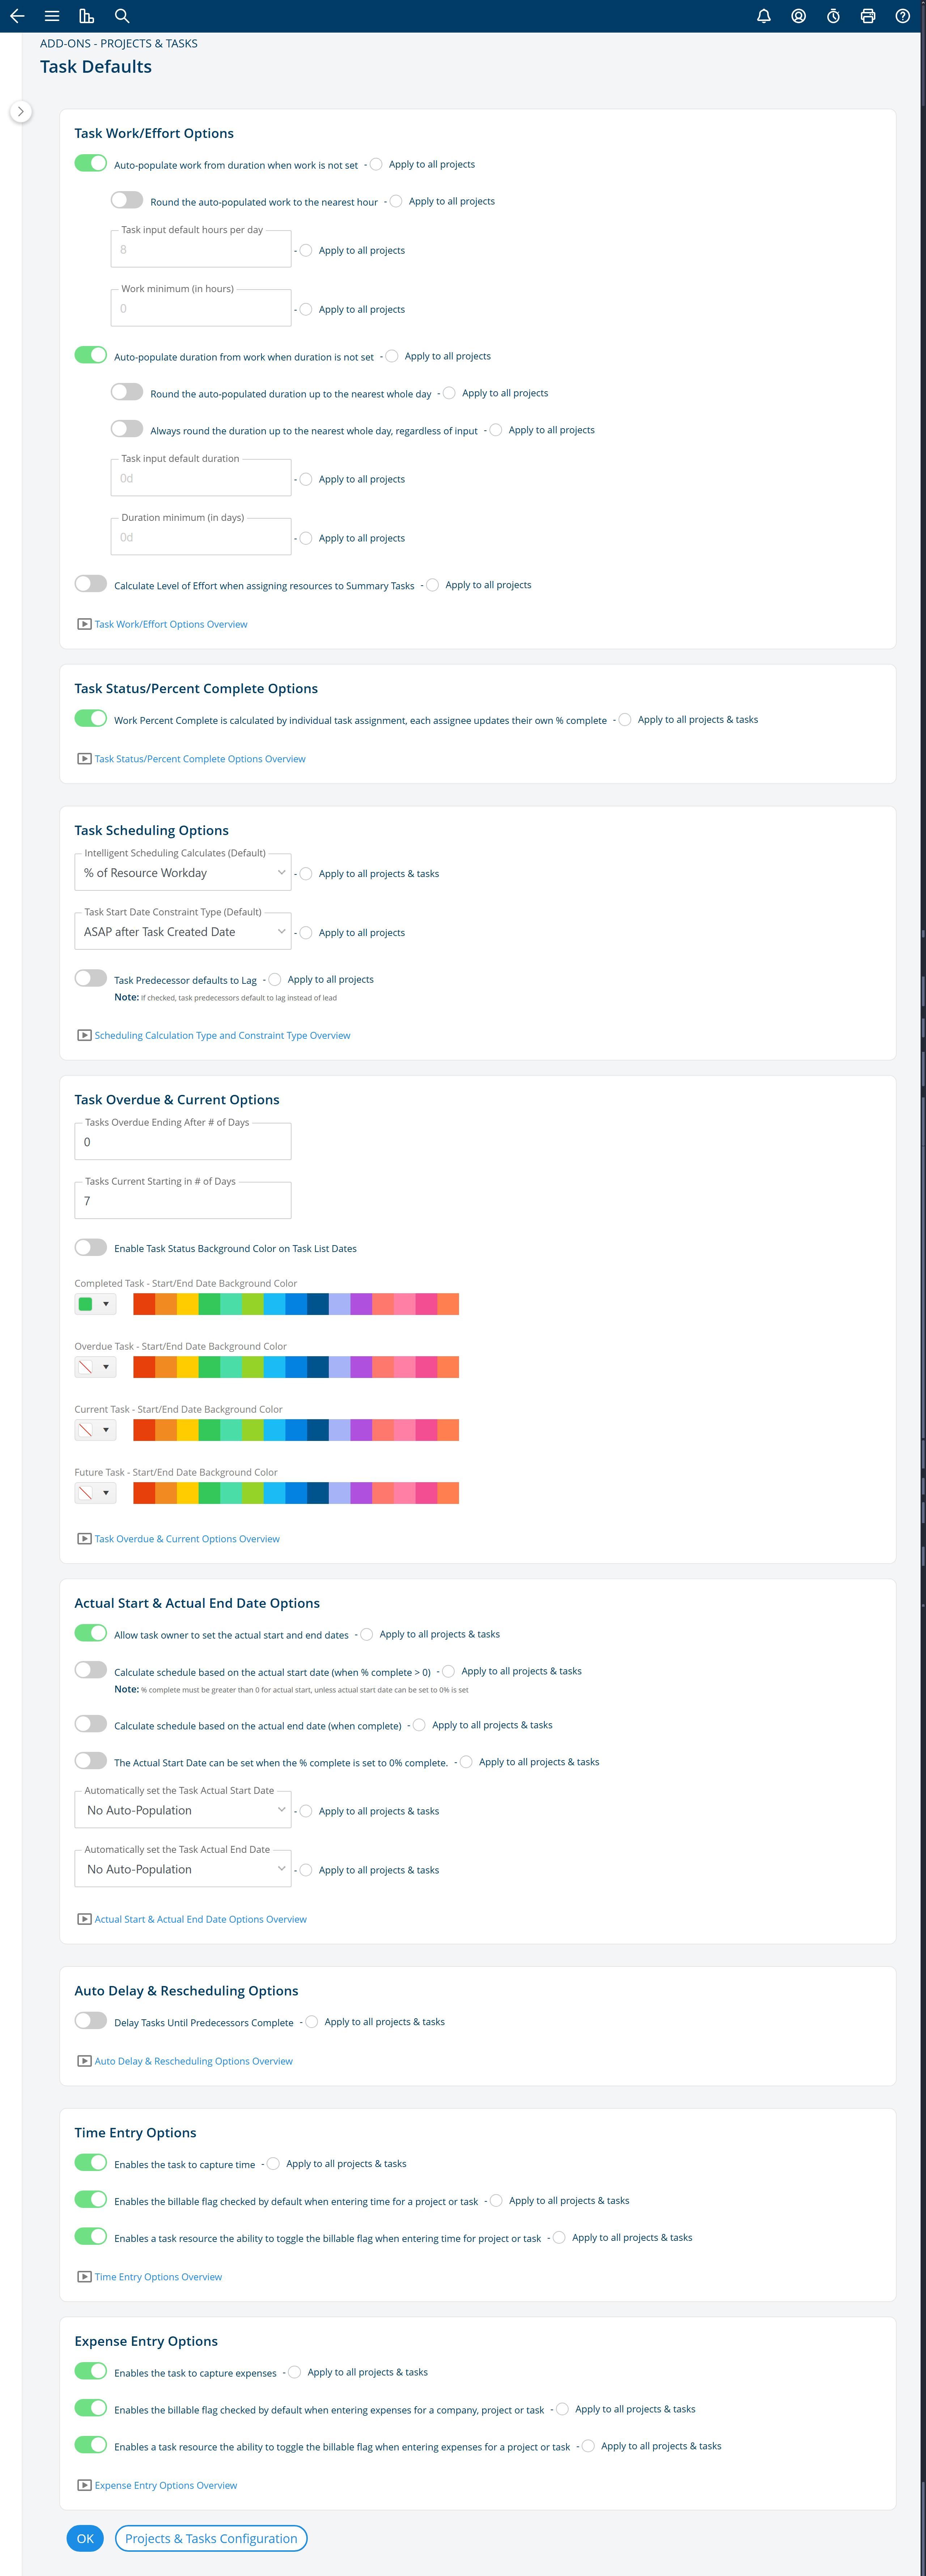Image resolution: width=926 pixels, height=2576 pixels.
Task: Click the print icon
Action: 868,16
